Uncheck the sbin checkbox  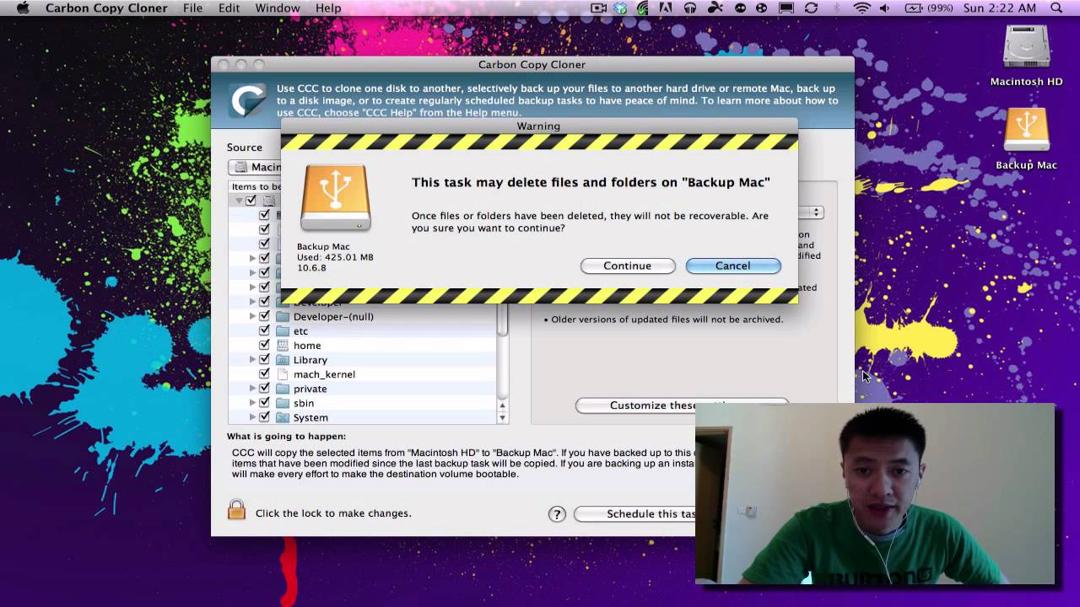coord(264,402)
